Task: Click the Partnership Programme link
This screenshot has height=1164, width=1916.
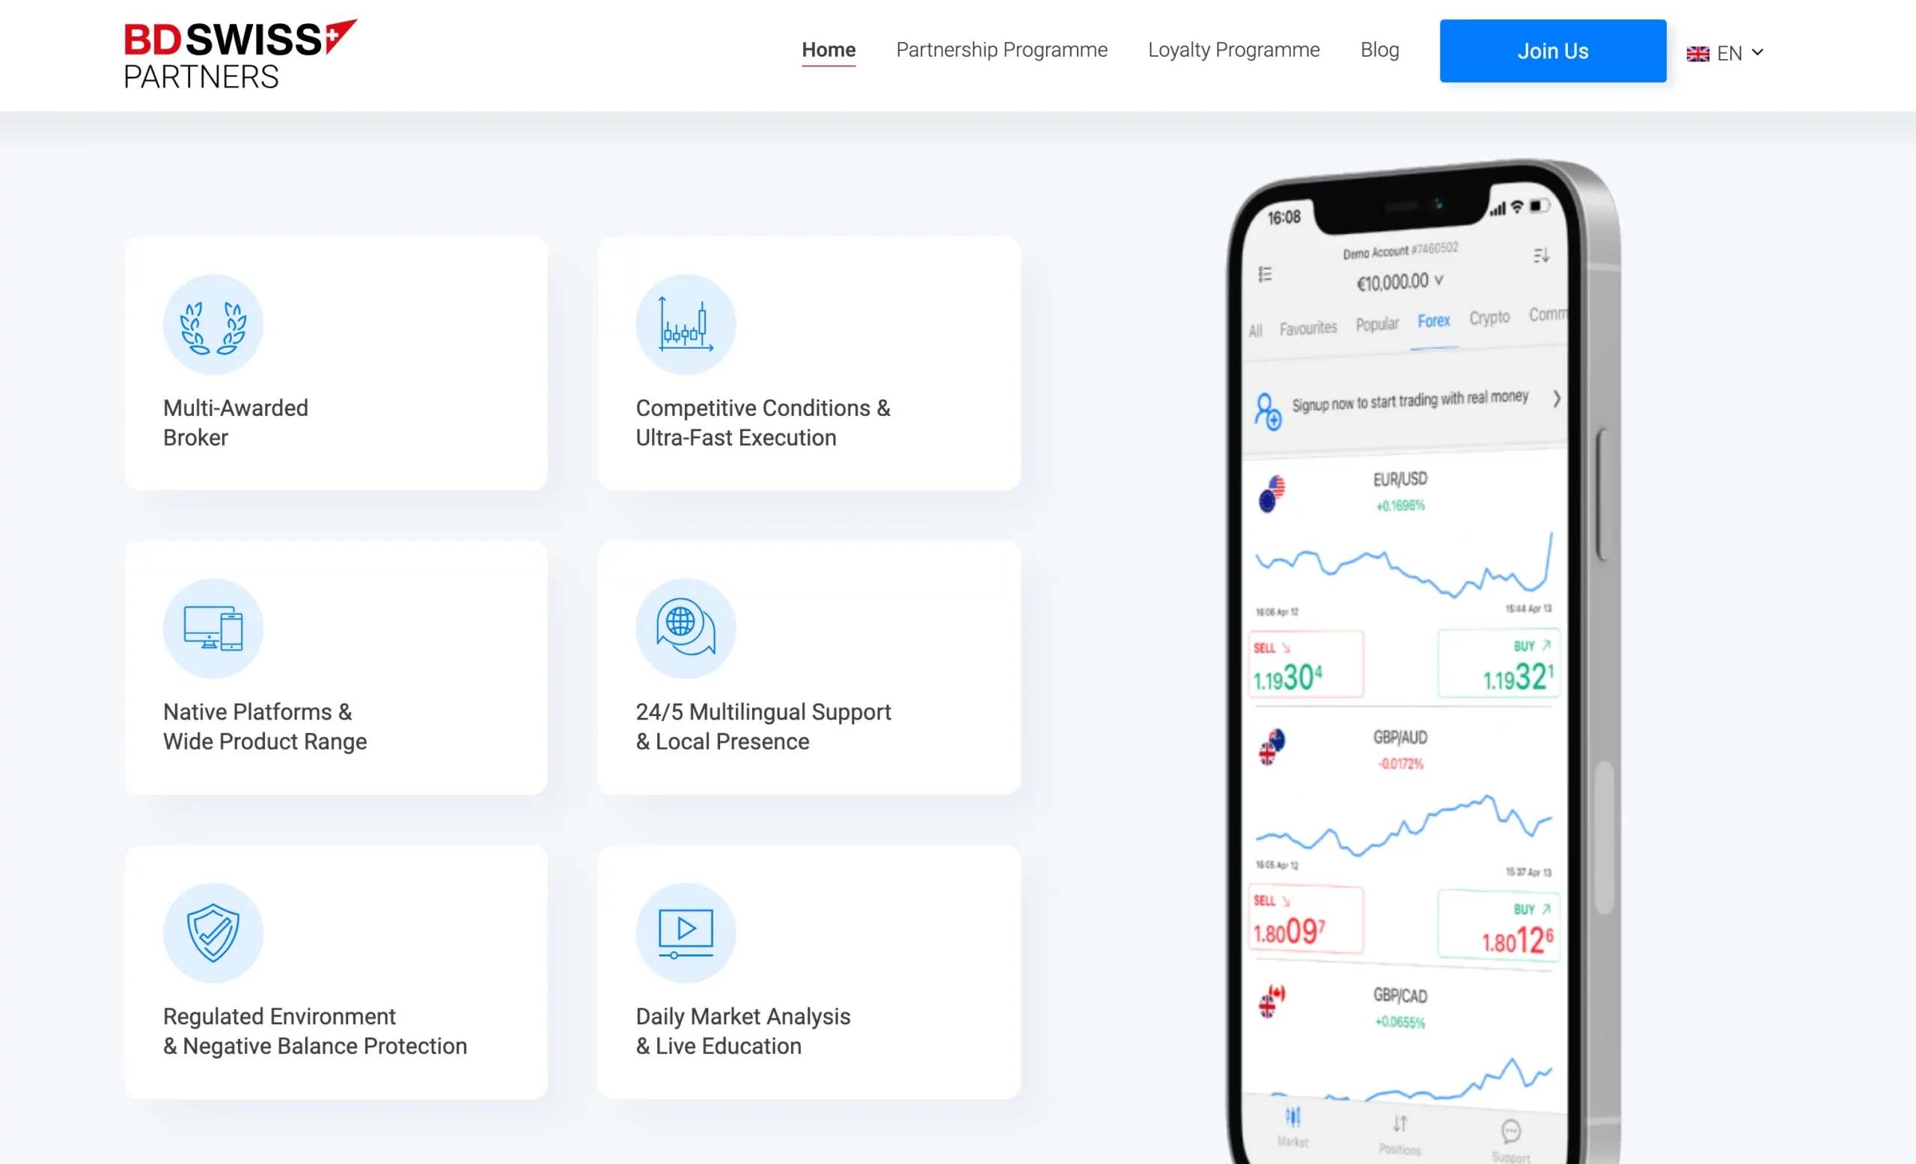Action: [x=1001, y=49]
